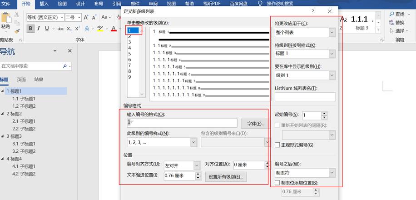Click 操作说明搜索 tell me box

280,4
